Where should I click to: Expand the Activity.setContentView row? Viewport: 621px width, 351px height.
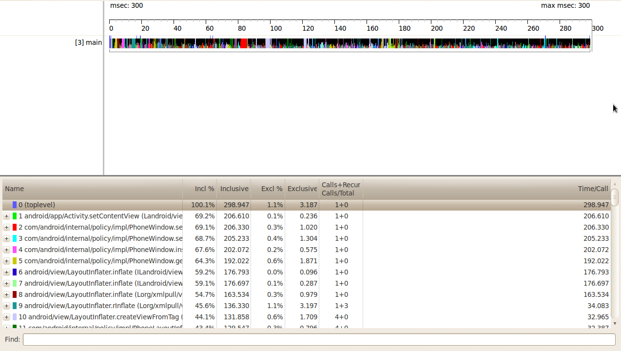pyautogui.click(x=6, y=216)
